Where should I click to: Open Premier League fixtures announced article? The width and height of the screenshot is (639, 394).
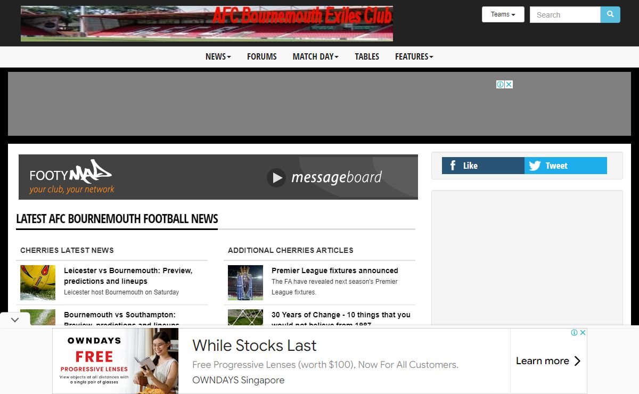pos(335,270)
